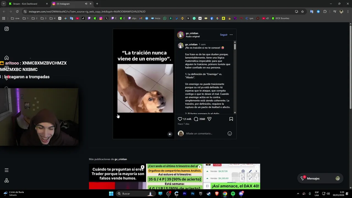Screen dimensions: 352x198
Task: Open the 'Así amenace, el DAX 40' thumbnail
Action: click(232, 177)
